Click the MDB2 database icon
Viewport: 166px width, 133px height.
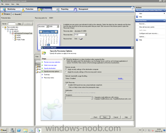[15, 37]
